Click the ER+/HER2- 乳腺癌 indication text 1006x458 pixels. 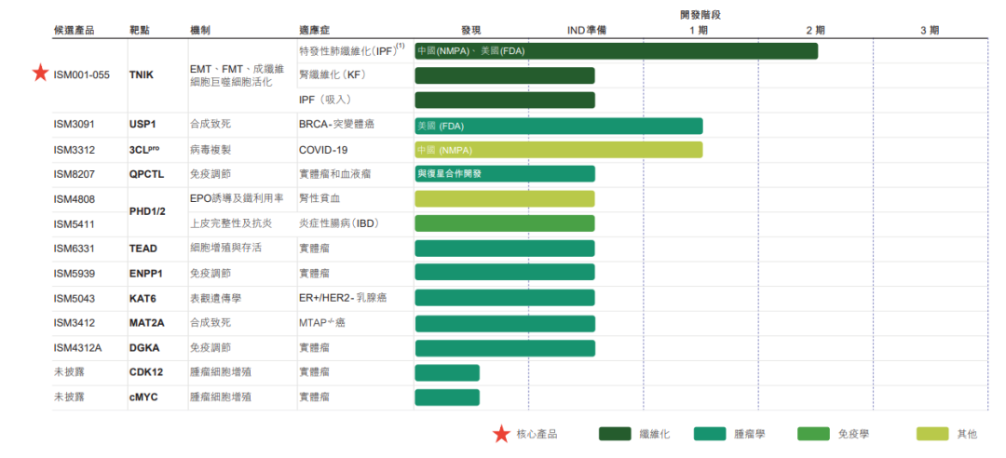(x=342, y=298)
